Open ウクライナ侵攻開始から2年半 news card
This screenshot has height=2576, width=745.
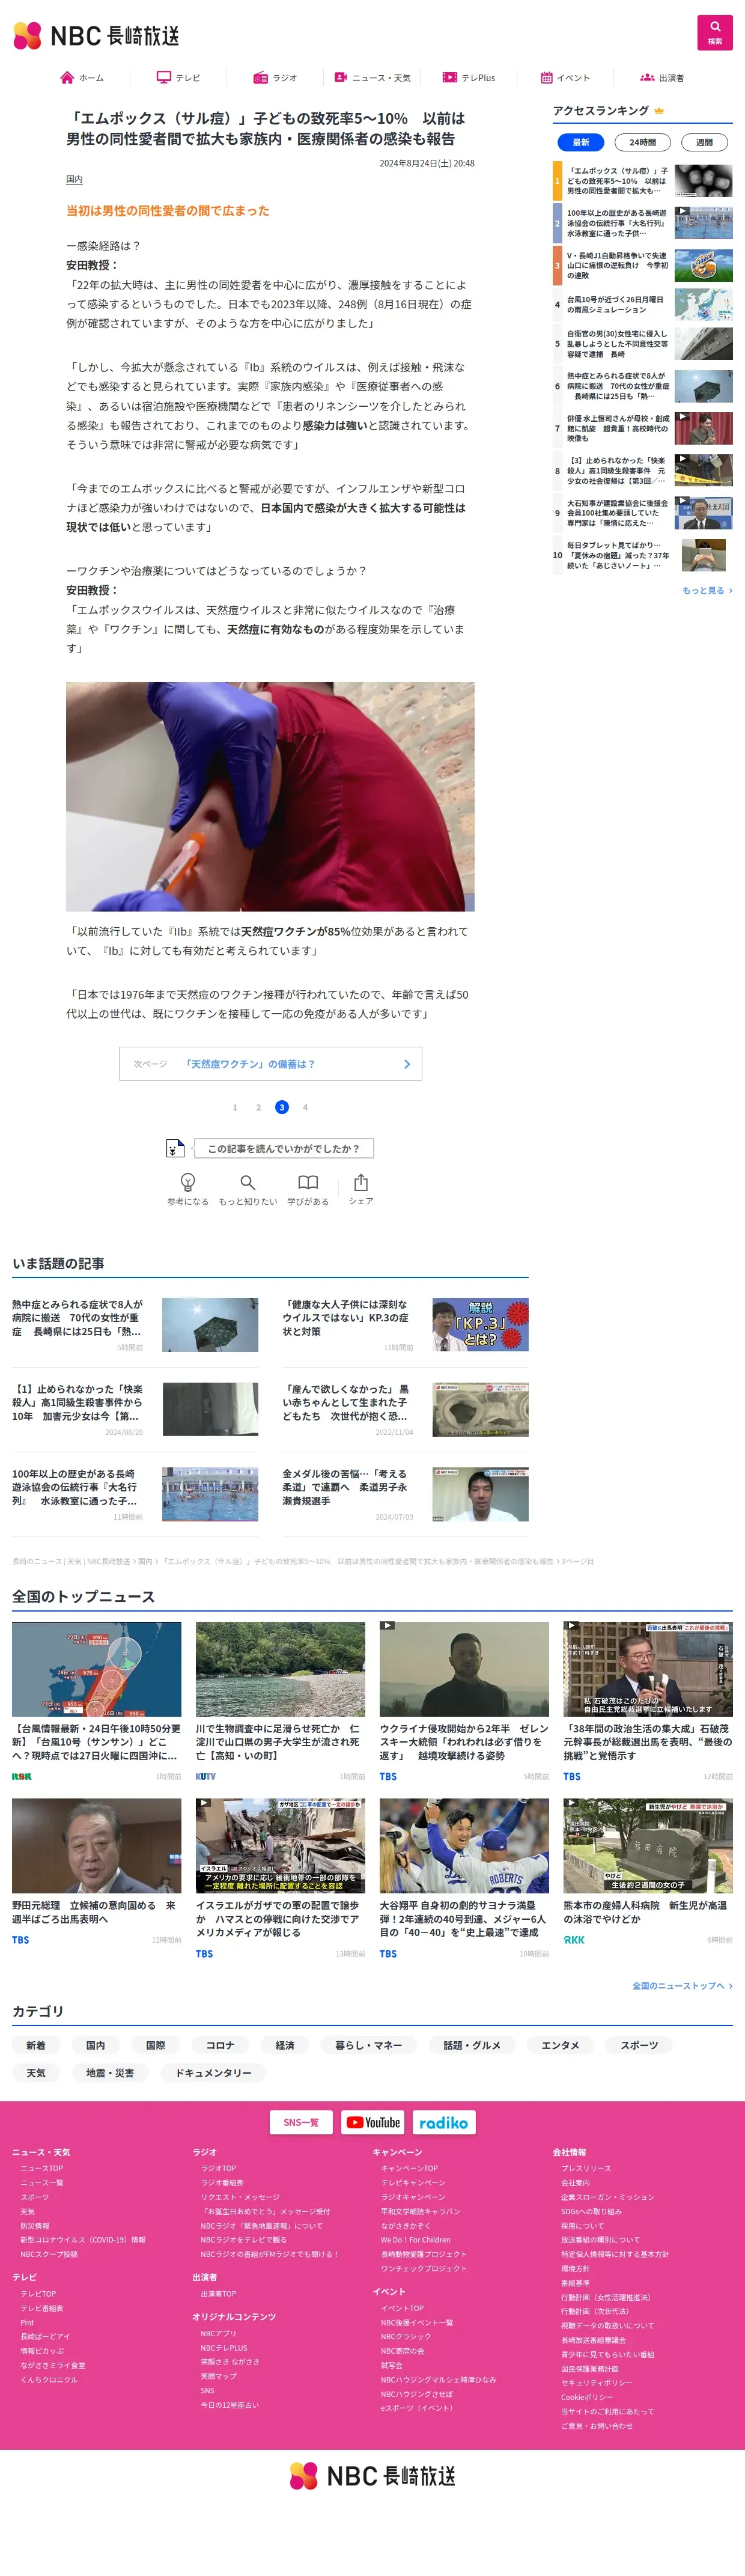tap(464, 1702)
